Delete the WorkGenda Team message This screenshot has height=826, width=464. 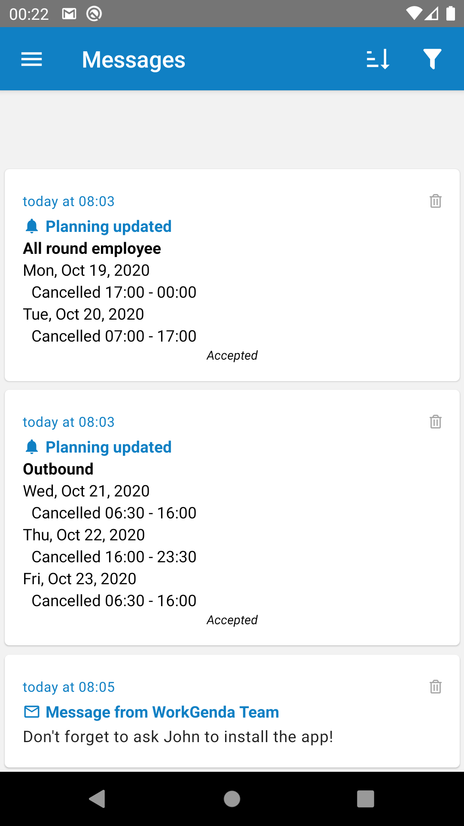click(x=436, y=687)
